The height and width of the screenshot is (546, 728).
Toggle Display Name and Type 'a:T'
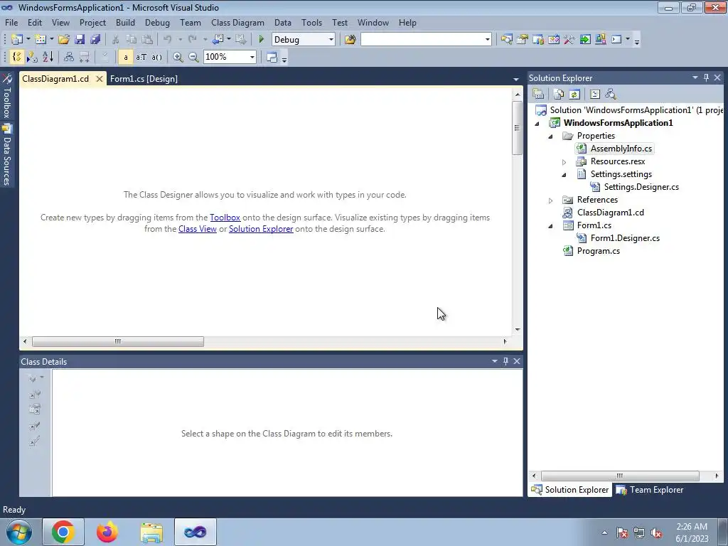(141, 57)
